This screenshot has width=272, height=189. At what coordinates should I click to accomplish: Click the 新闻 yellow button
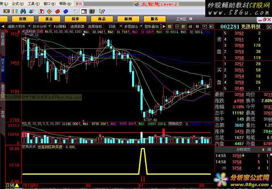pyautogui.click(x=128, y=19)
